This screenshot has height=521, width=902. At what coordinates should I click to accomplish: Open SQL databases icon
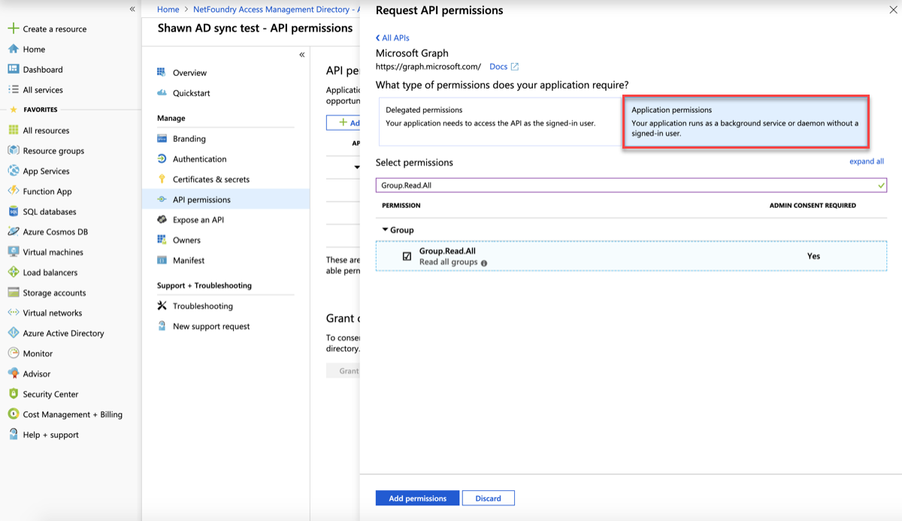[13, 211]
